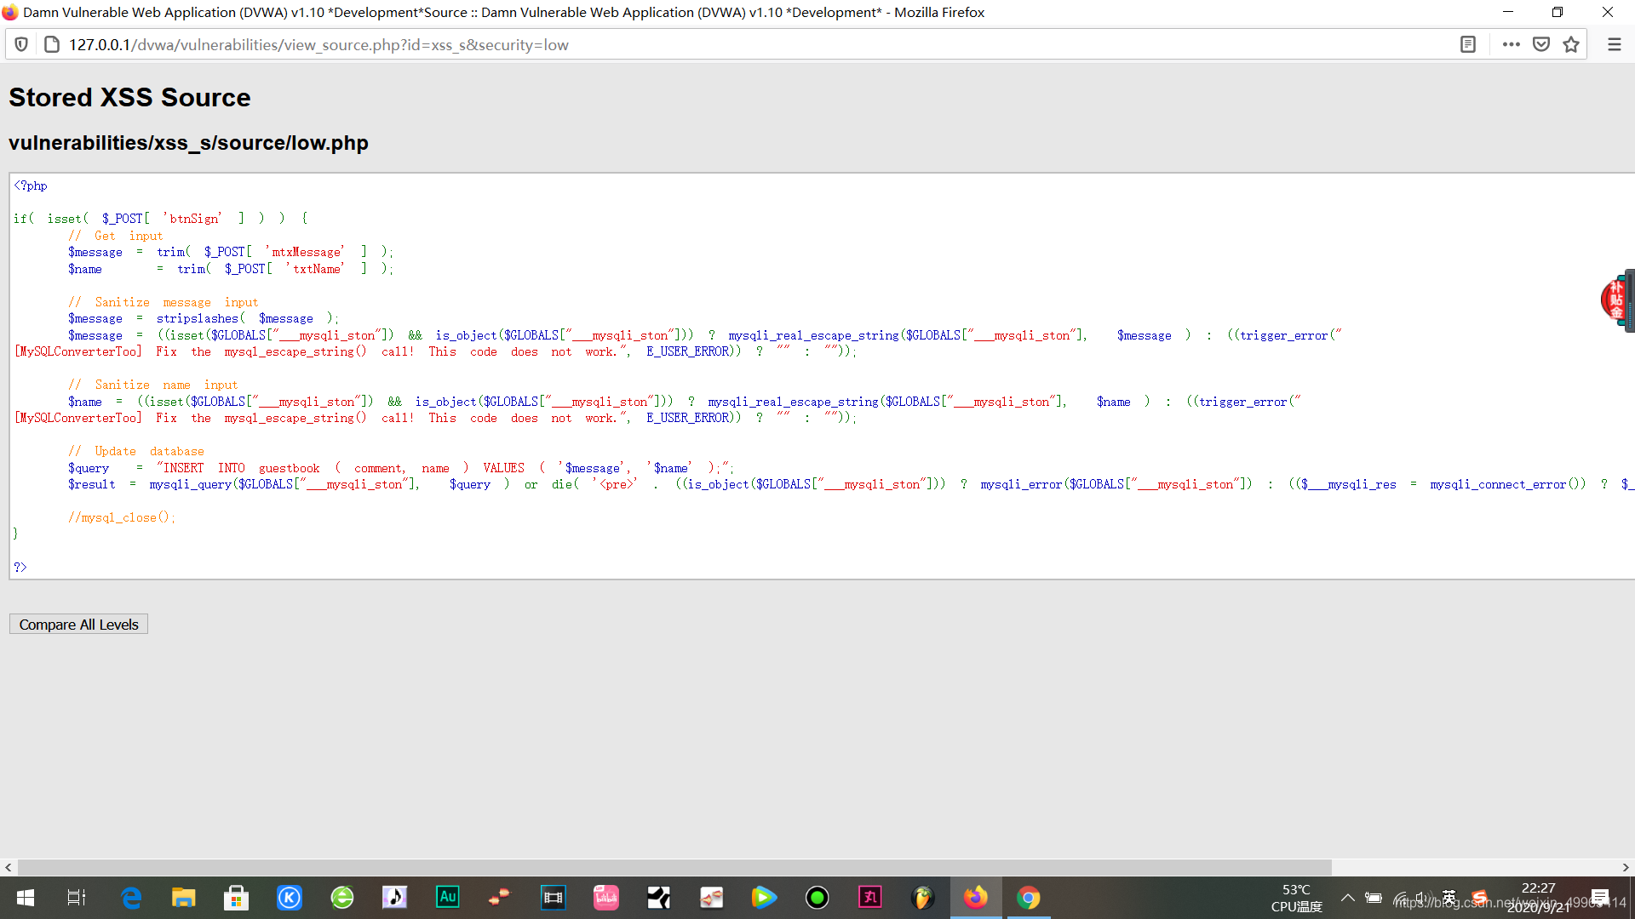The width and height of the screenshot is (1635, 919).
Task: Open the pink bilibili app on taskbar
Action: [606, 898]
